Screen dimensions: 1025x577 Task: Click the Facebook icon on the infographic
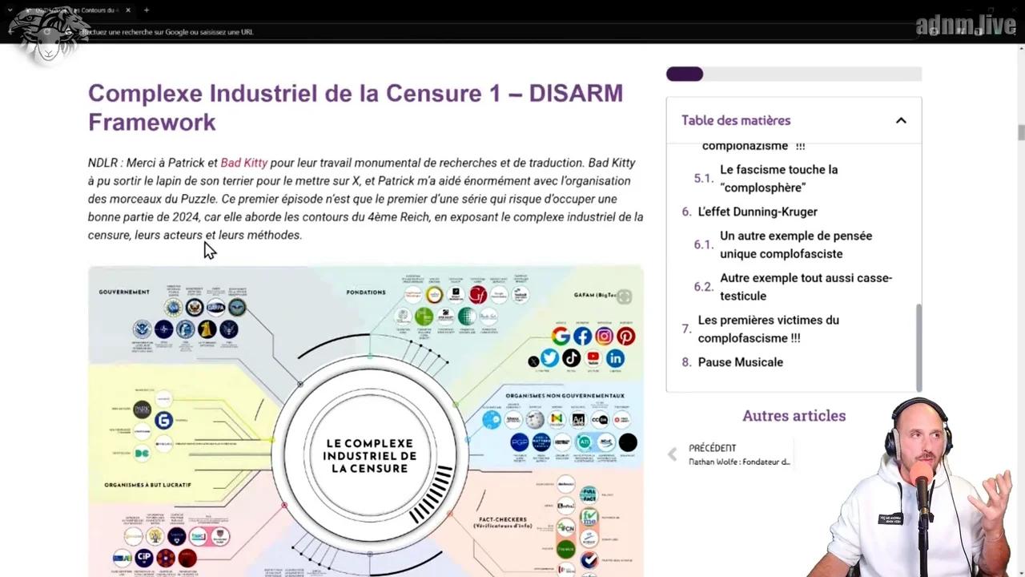click(582, 336)
